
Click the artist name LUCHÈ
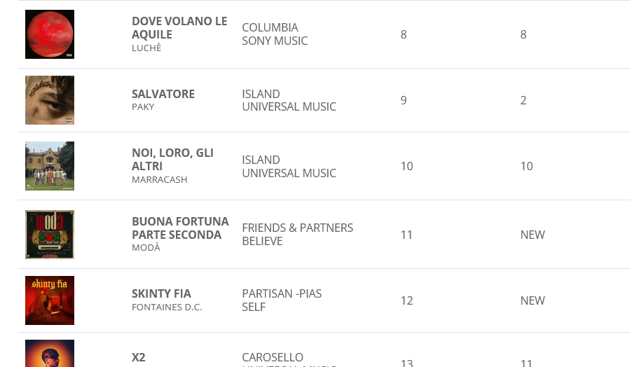(x=146, y=48)
